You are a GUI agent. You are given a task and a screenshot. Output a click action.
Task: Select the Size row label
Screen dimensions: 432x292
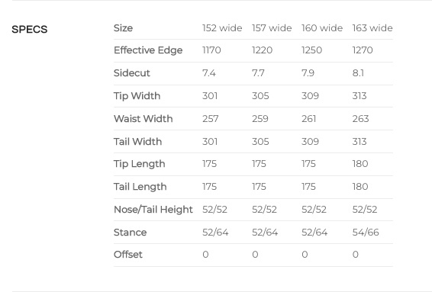[123, 27]
